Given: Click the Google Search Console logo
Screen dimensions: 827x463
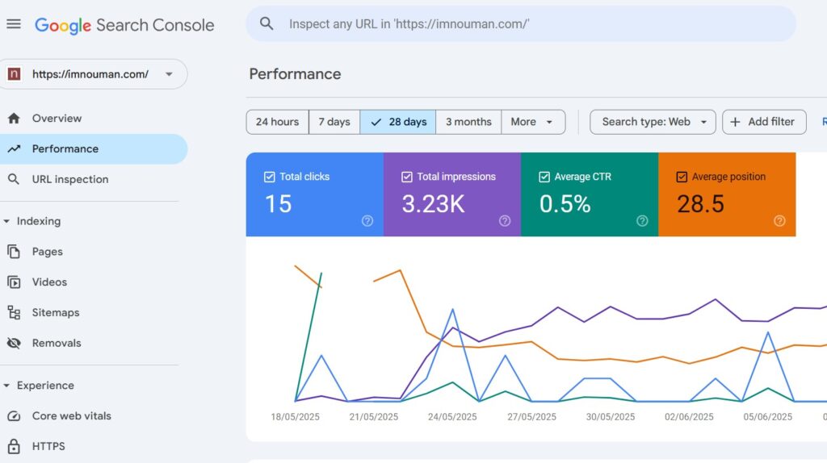Looking at the screenshot, I should click(124, 25).
